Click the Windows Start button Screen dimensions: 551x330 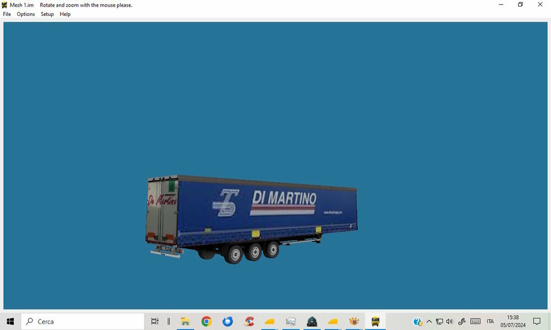(10, 321)
